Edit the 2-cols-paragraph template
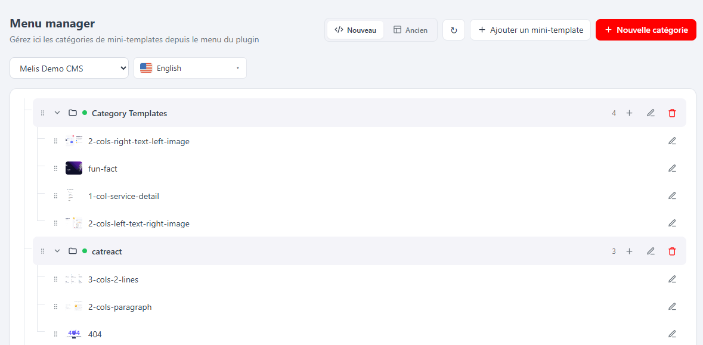The image size is (703, 345). pyautogui.click(x=672, y=306)
